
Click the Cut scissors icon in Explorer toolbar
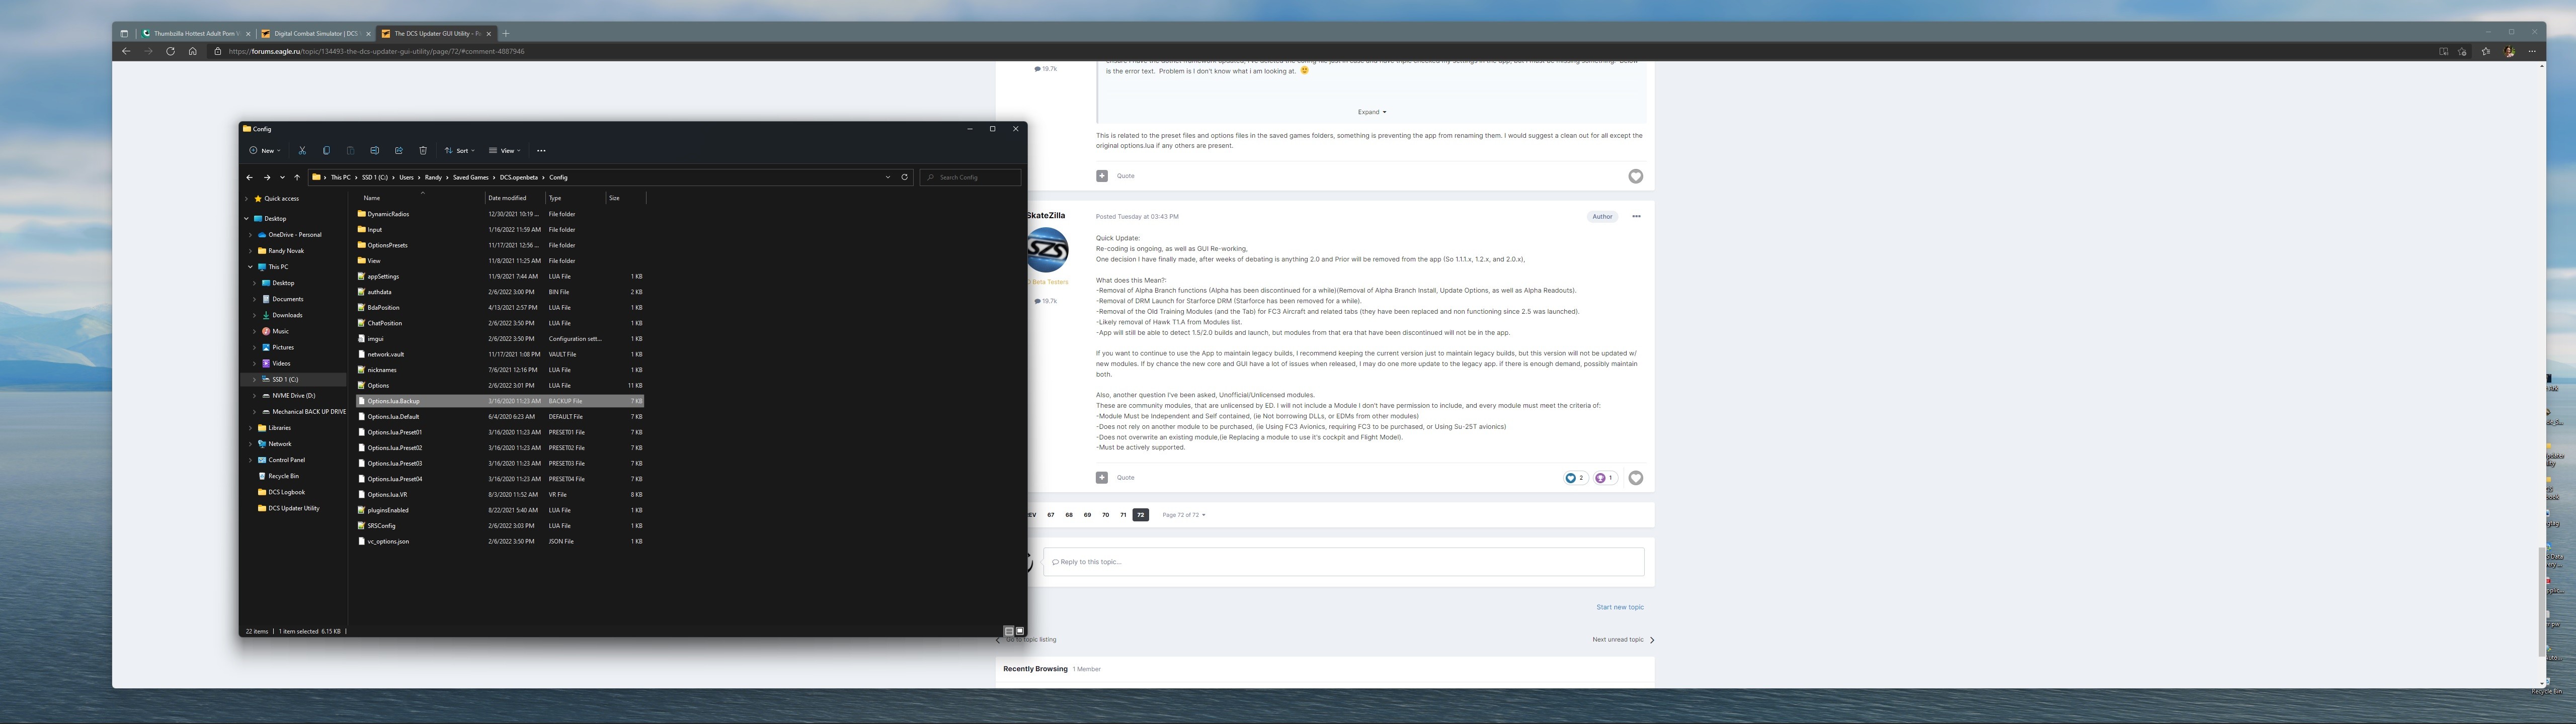(x=302, y=151)
